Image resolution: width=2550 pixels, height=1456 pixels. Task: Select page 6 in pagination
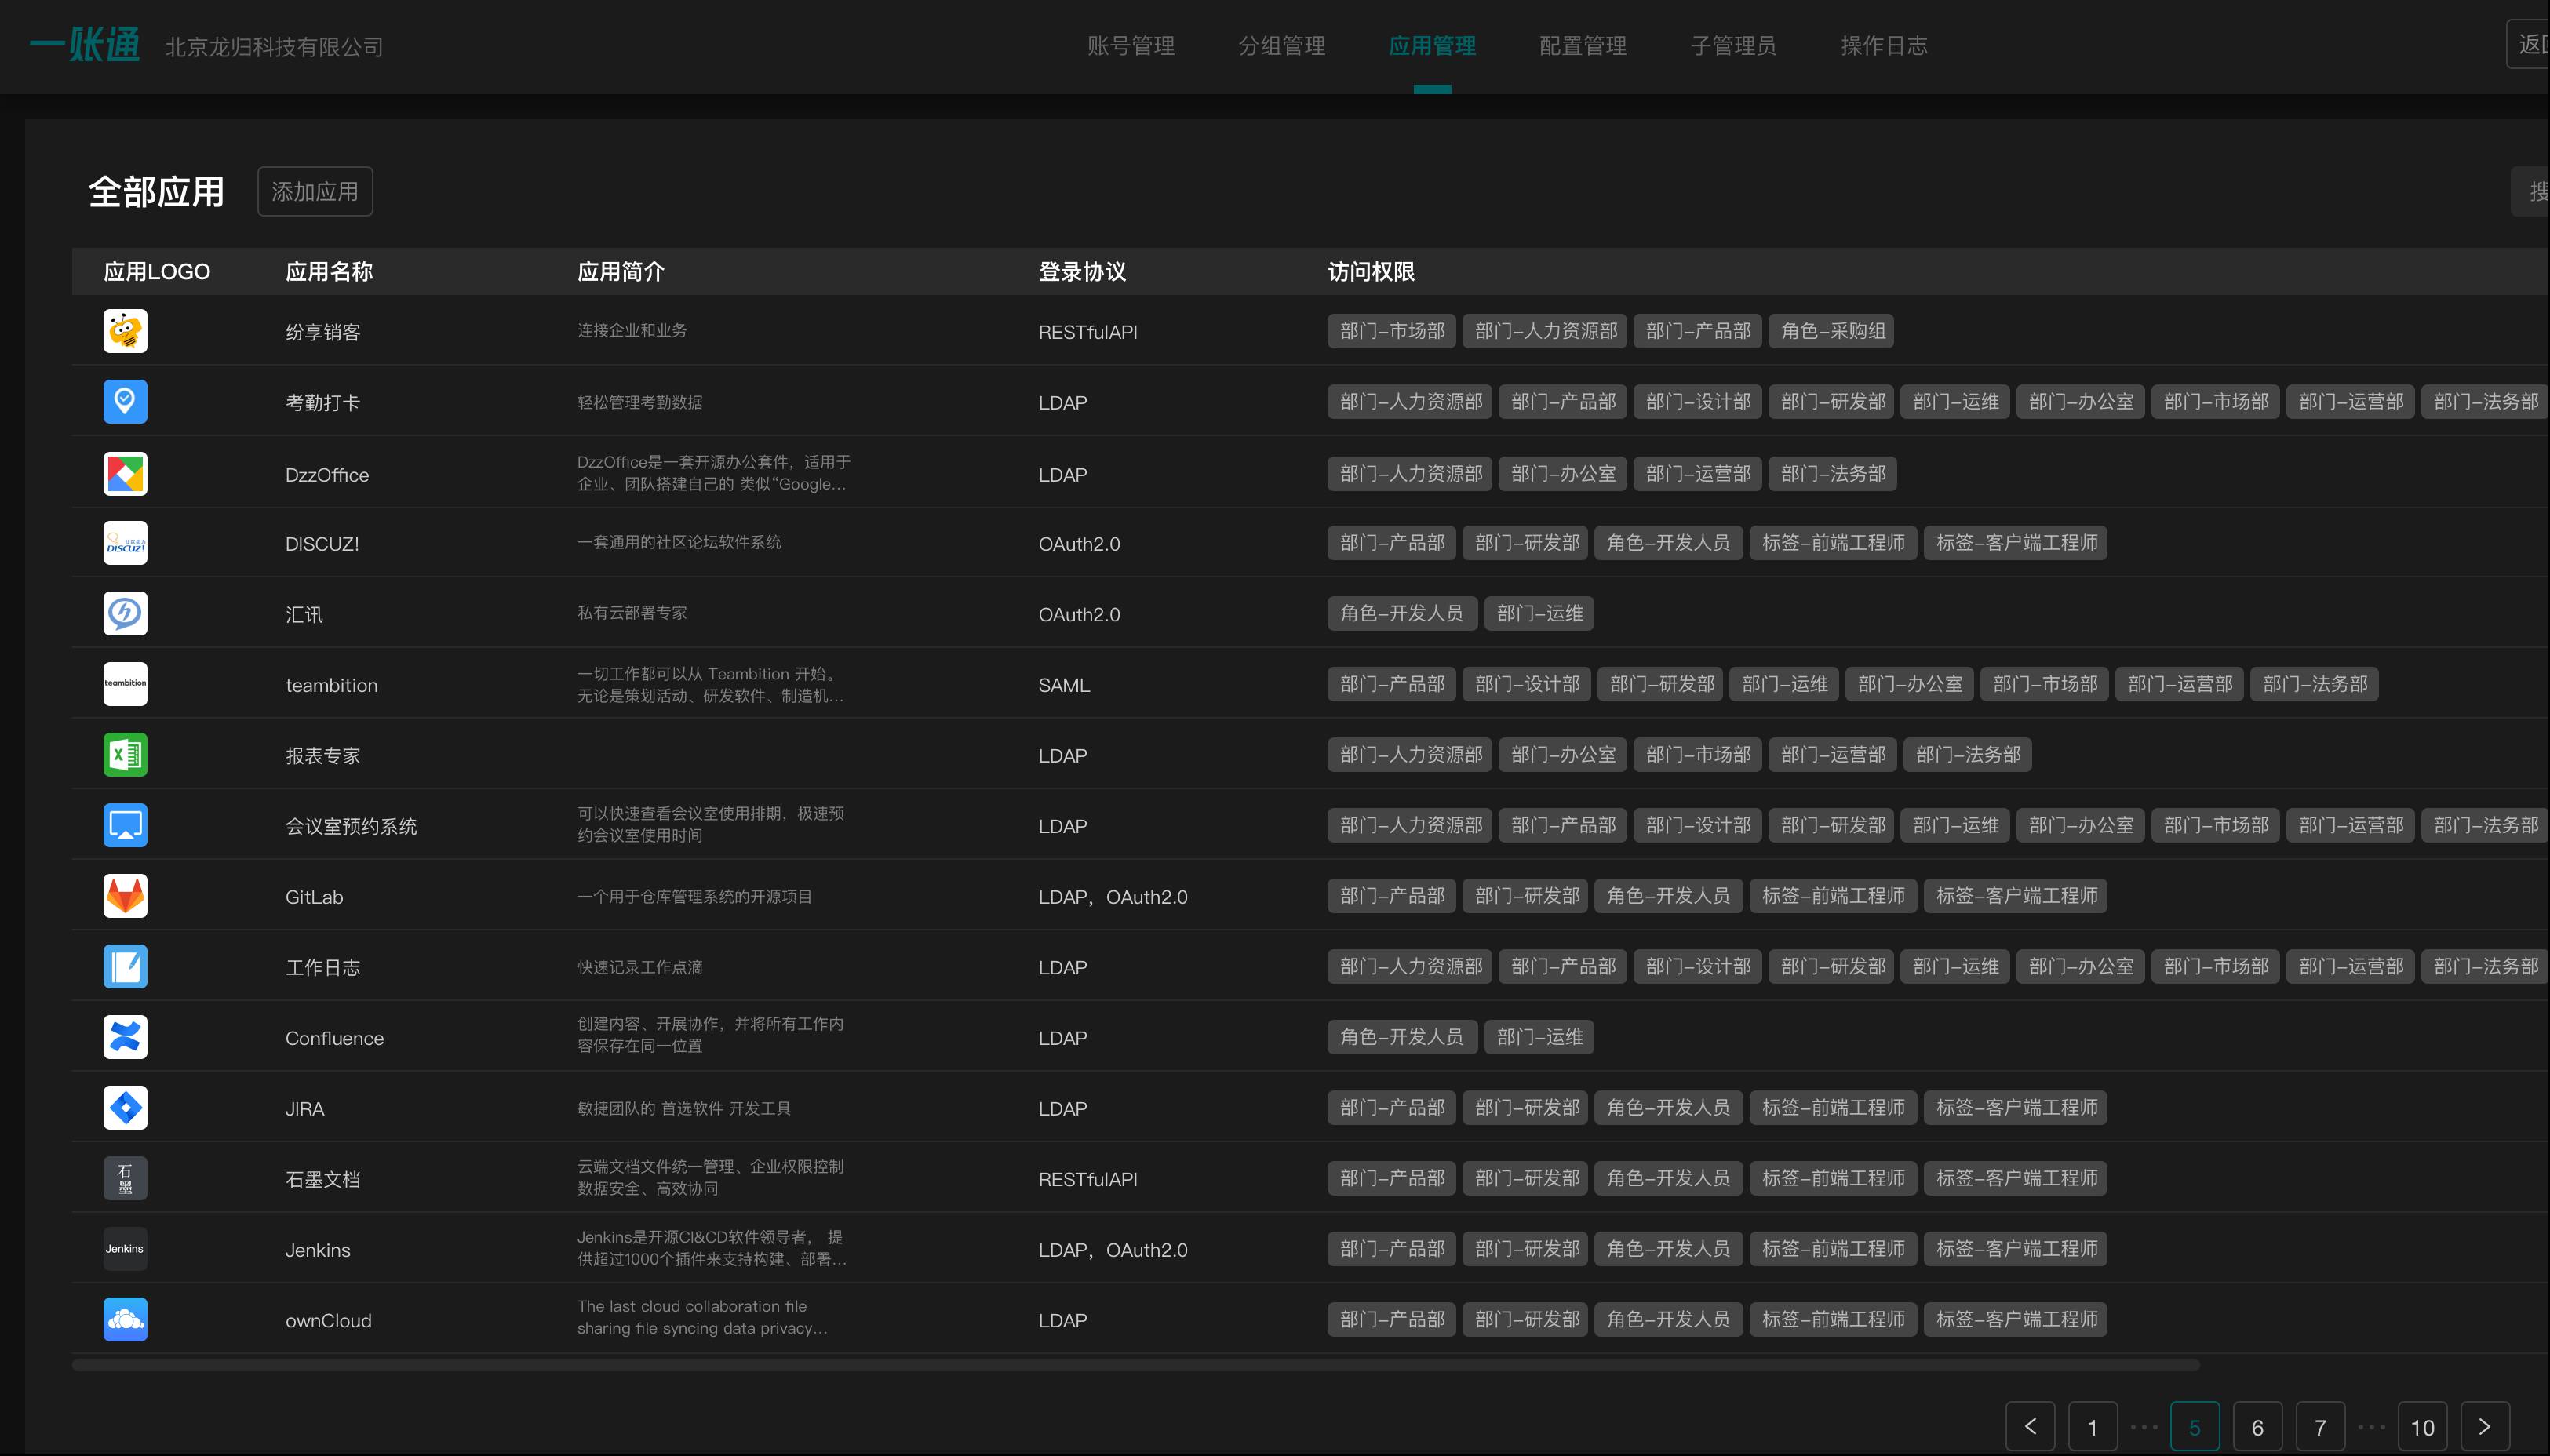point(2257,1427)
